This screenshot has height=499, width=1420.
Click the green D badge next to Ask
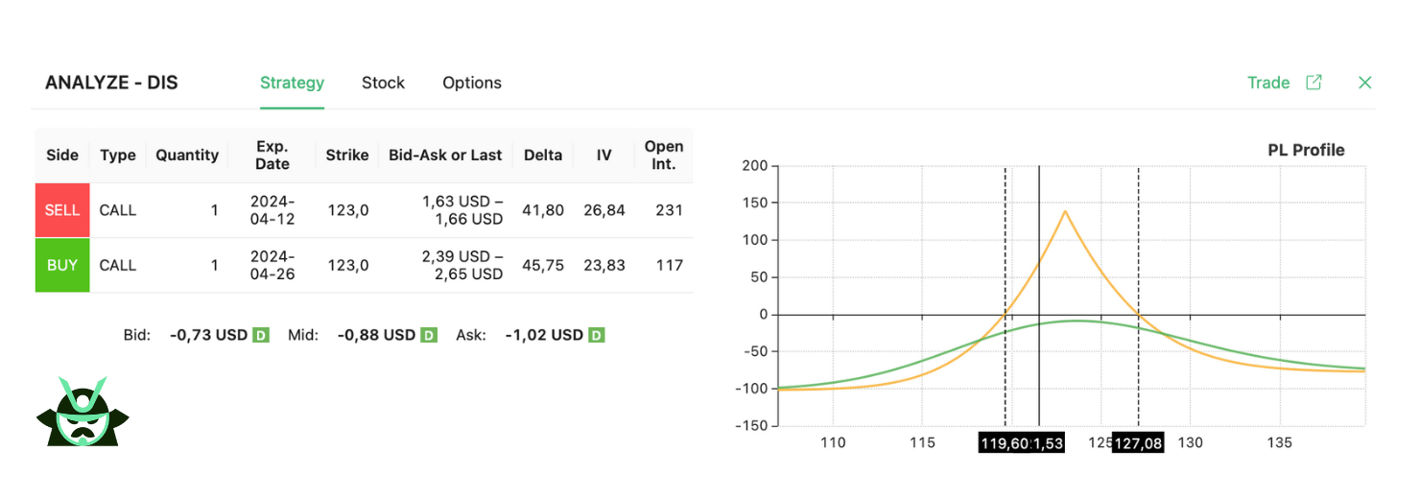pyautogui.click(x=597, y=335)
